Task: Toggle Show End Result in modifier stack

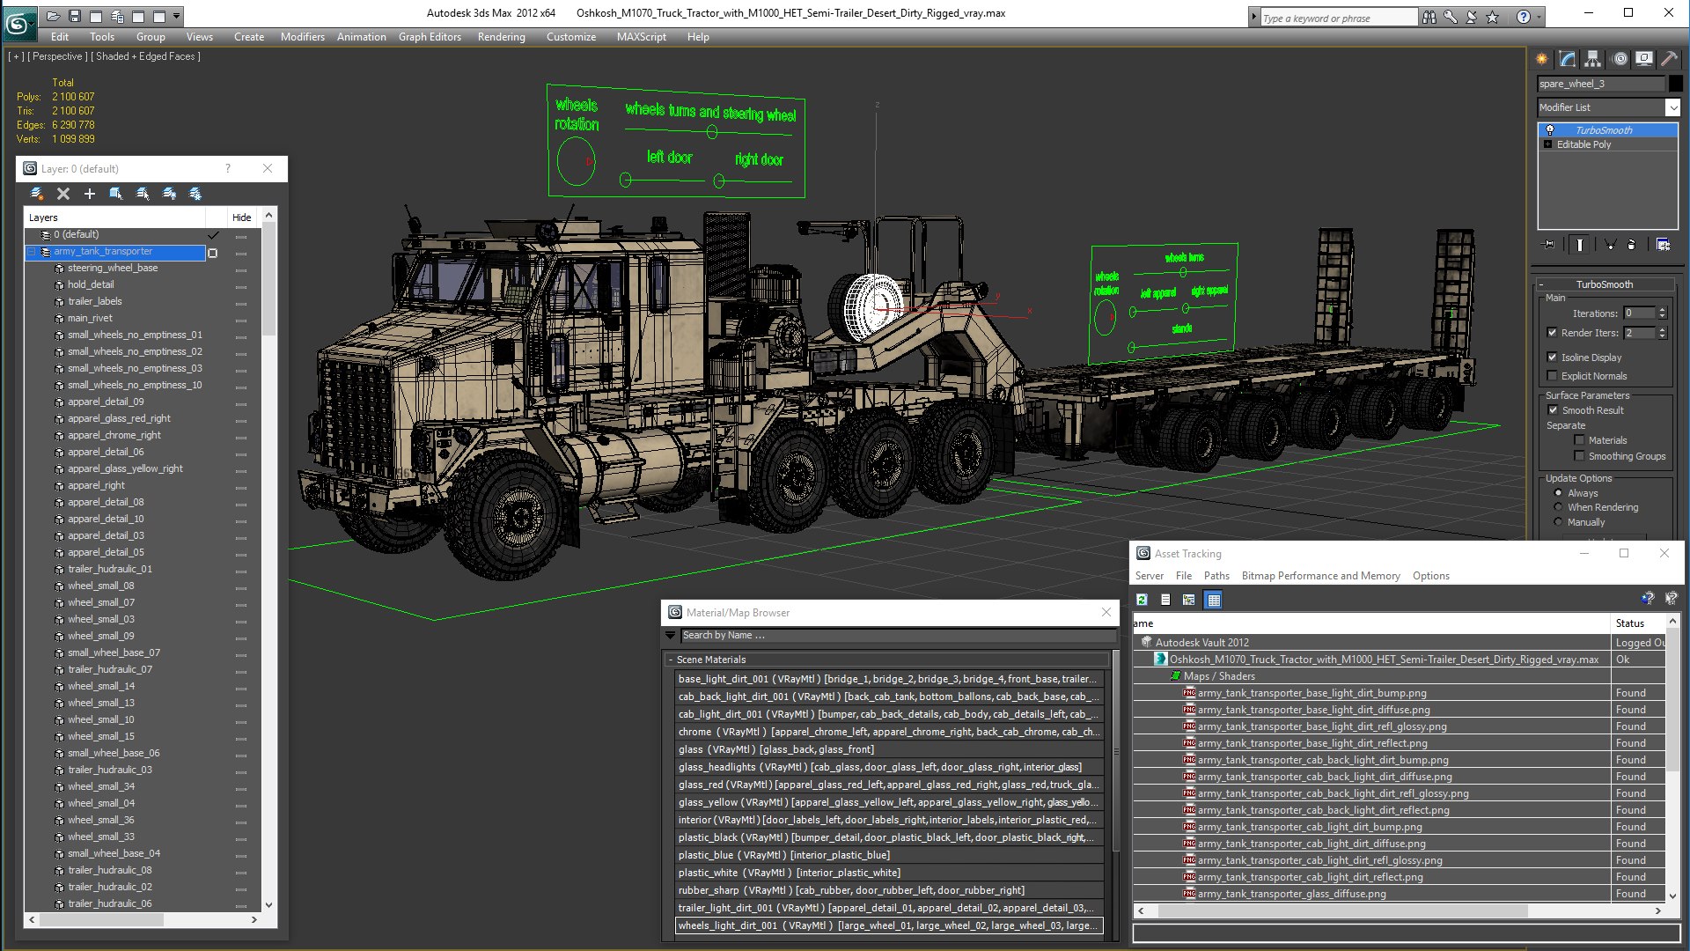Action: coord(1580,245)
